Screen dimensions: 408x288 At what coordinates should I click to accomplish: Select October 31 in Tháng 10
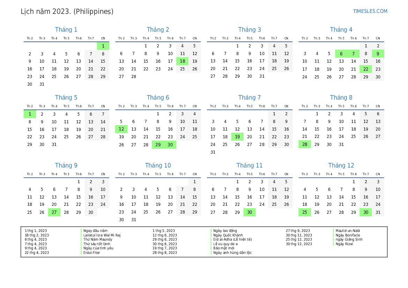(133, 220)
